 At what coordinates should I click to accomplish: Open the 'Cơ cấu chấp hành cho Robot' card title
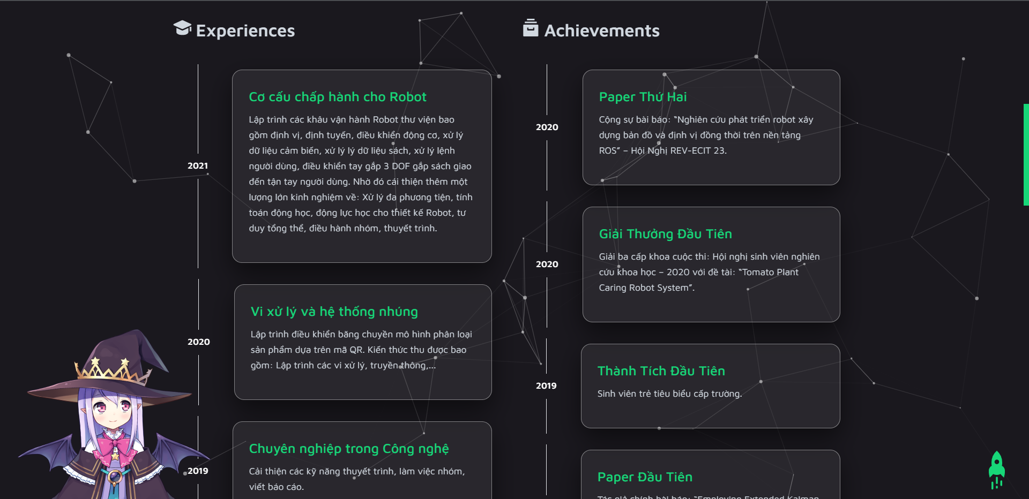[337, 97]
